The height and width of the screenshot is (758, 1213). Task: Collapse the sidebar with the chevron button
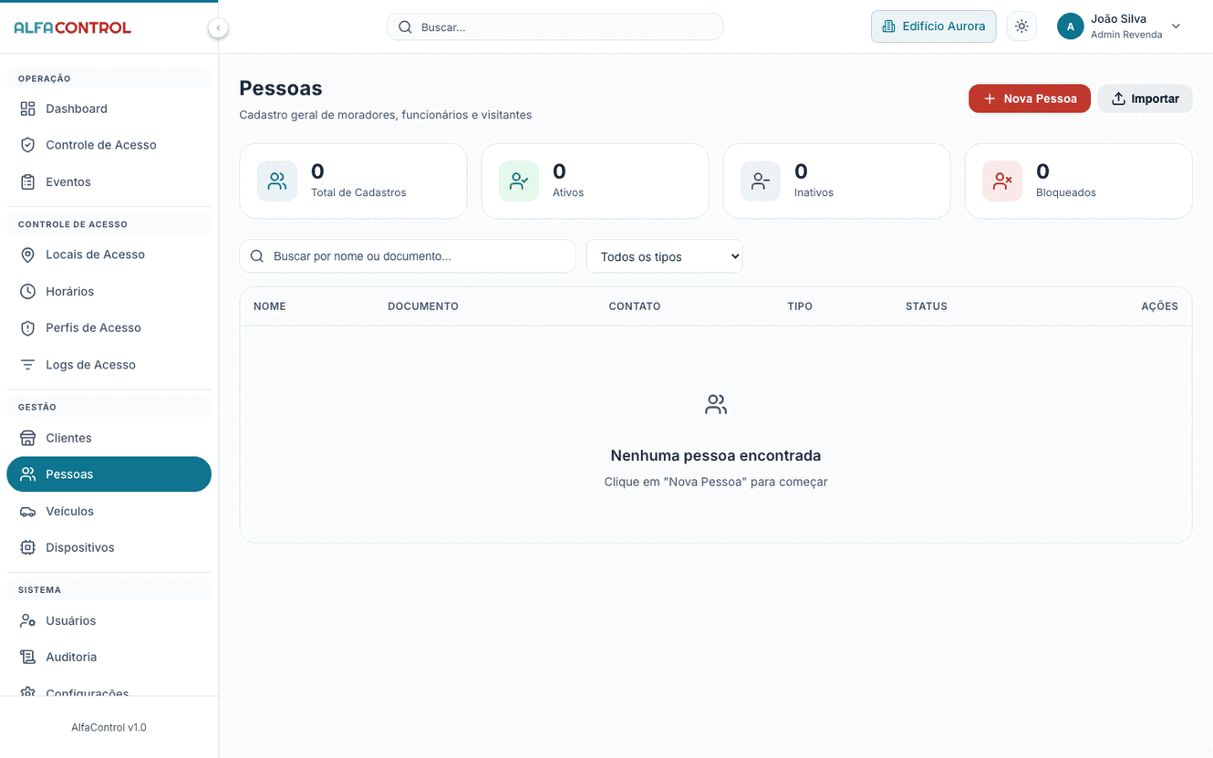pyautogui.click(x=218, y=28)
